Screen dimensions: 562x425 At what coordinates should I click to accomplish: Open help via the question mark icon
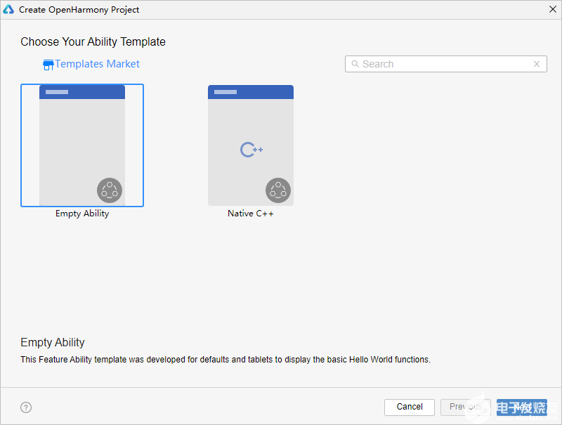[26, 407]
